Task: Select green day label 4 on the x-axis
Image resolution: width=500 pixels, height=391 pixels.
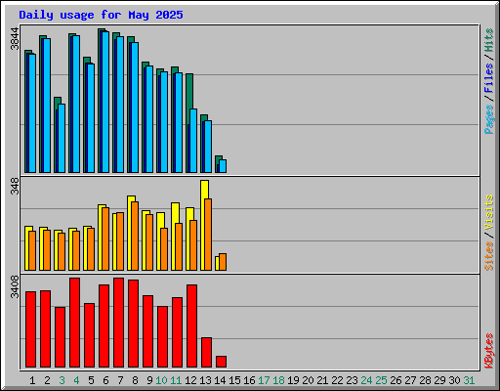Action: (x=76, y=380)
